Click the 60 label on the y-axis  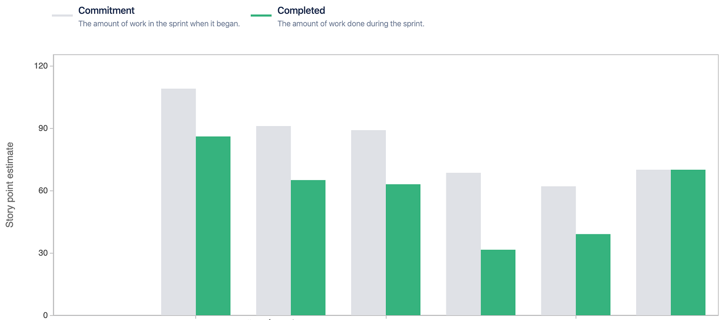43,191
